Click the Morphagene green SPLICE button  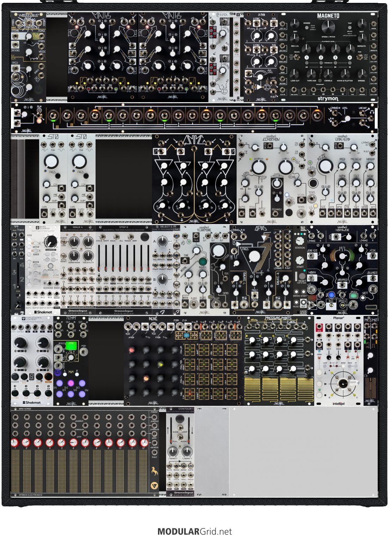[x=354, y=296]
